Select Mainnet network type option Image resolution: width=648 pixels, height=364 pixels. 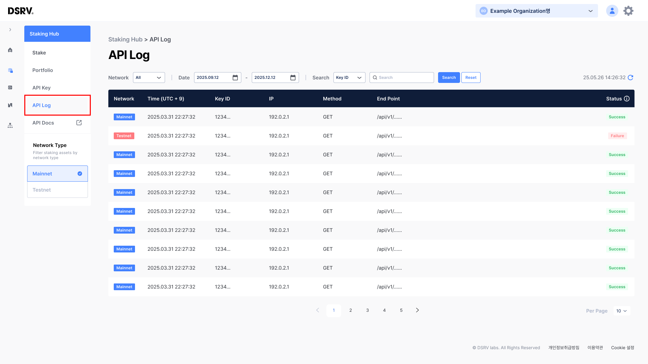[57, 174]
